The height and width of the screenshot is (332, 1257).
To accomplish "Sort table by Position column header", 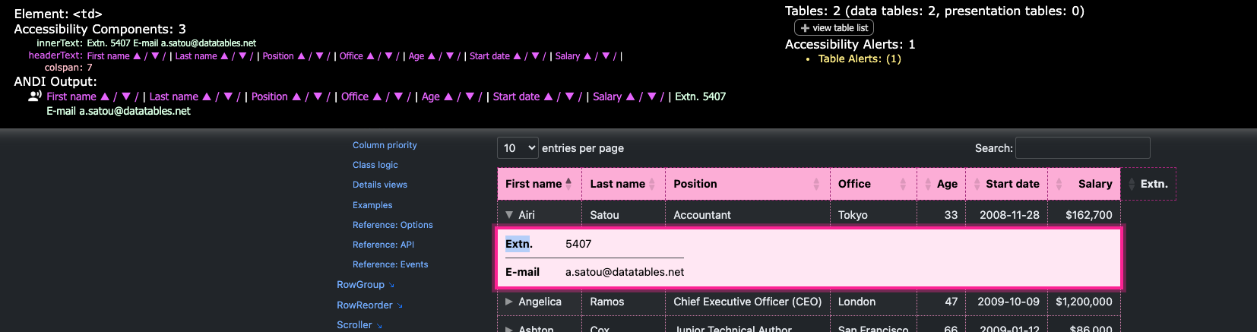I will click(748, 184).
